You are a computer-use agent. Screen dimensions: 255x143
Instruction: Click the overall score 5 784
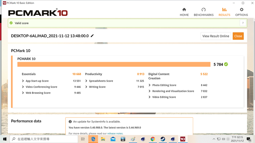(x=218, y=65)
